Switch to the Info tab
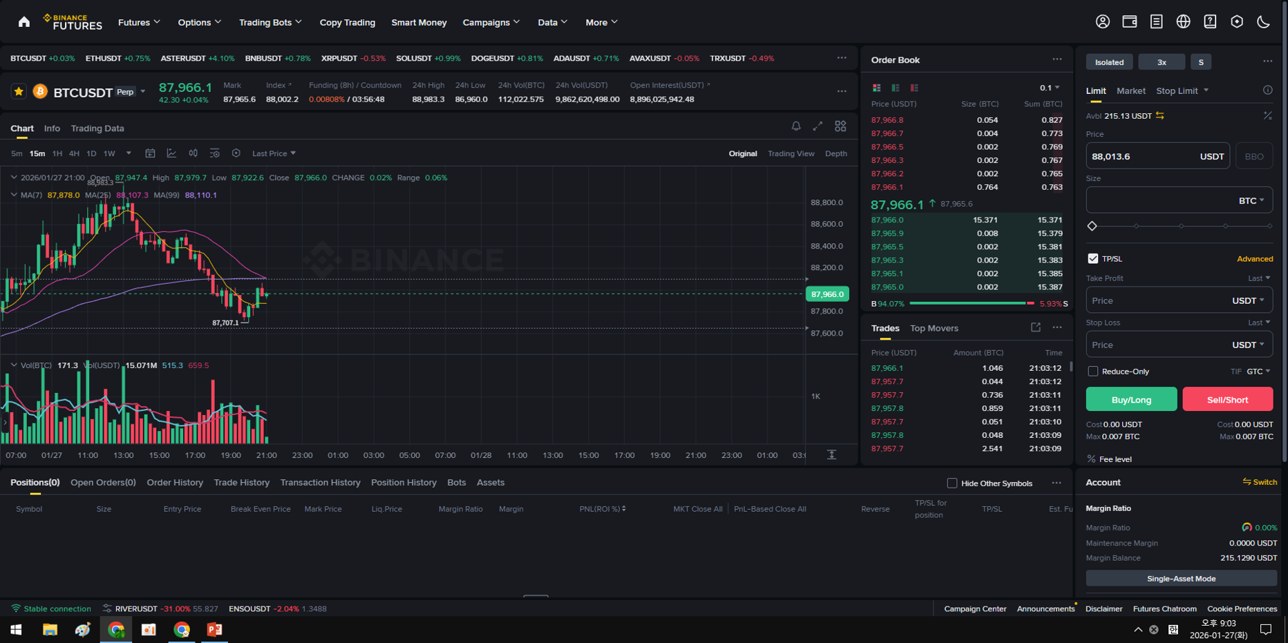The height and width of the screenshot is (643, 1288). point(52,128)
